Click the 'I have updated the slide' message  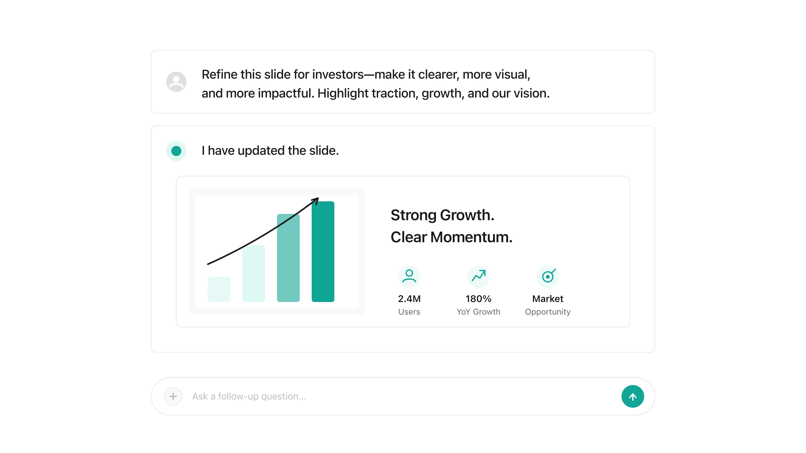point(270,151)
